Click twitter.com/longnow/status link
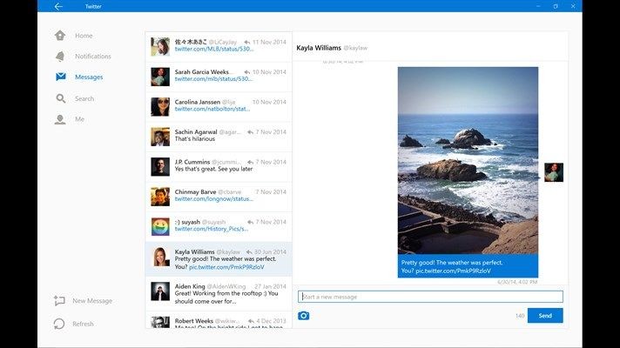This screenshot has height=348, width=620. coord(214,199)
